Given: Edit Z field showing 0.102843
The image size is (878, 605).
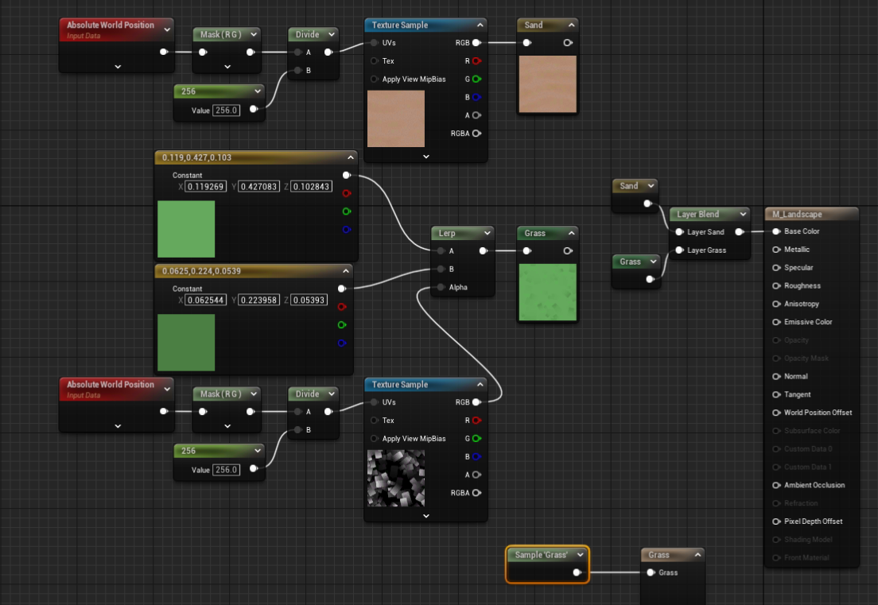Looking at the screenshot, I should (311, 186).
